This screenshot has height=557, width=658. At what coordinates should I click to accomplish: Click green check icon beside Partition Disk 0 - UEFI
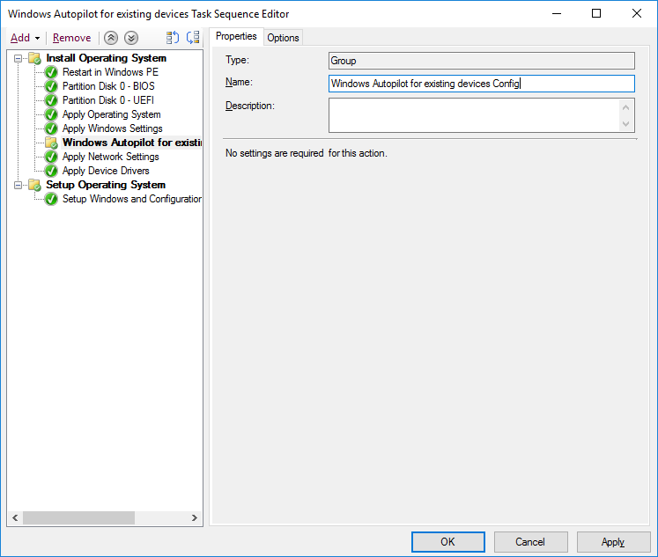pyautogui.click(x=51, y=100)
